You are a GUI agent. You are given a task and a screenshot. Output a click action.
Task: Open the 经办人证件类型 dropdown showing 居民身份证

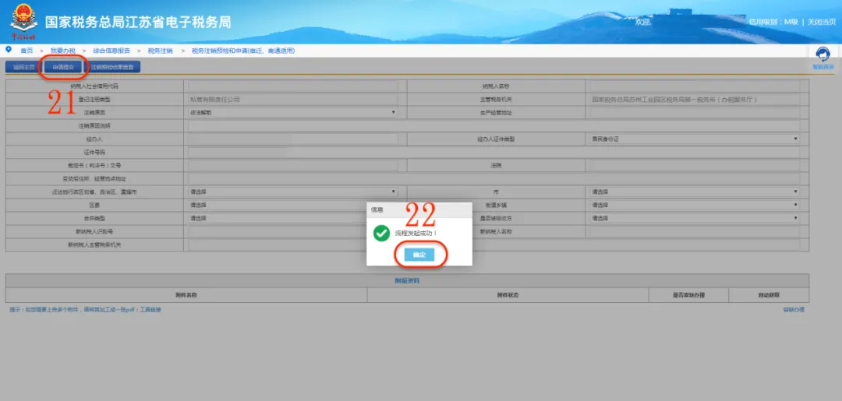695,139
